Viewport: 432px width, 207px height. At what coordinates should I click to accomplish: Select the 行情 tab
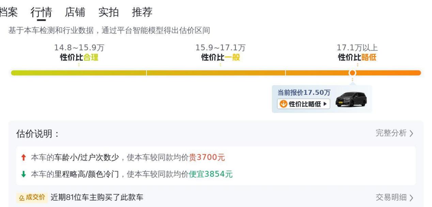click(x=41, y=12)
